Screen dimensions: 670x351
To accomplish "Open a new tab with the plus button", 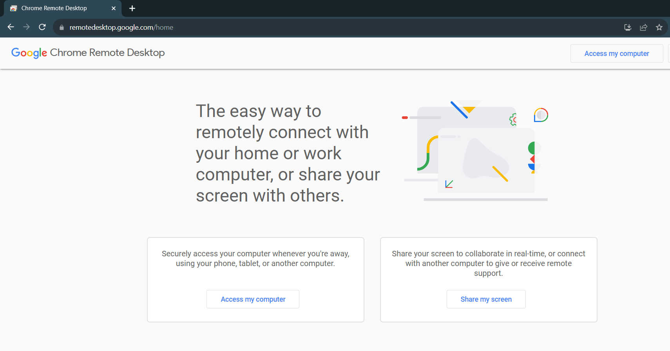I will coord(132,8).
